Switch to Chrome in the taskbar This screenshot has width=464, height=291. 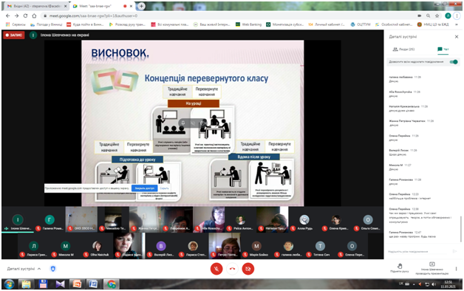pos(112,284)
